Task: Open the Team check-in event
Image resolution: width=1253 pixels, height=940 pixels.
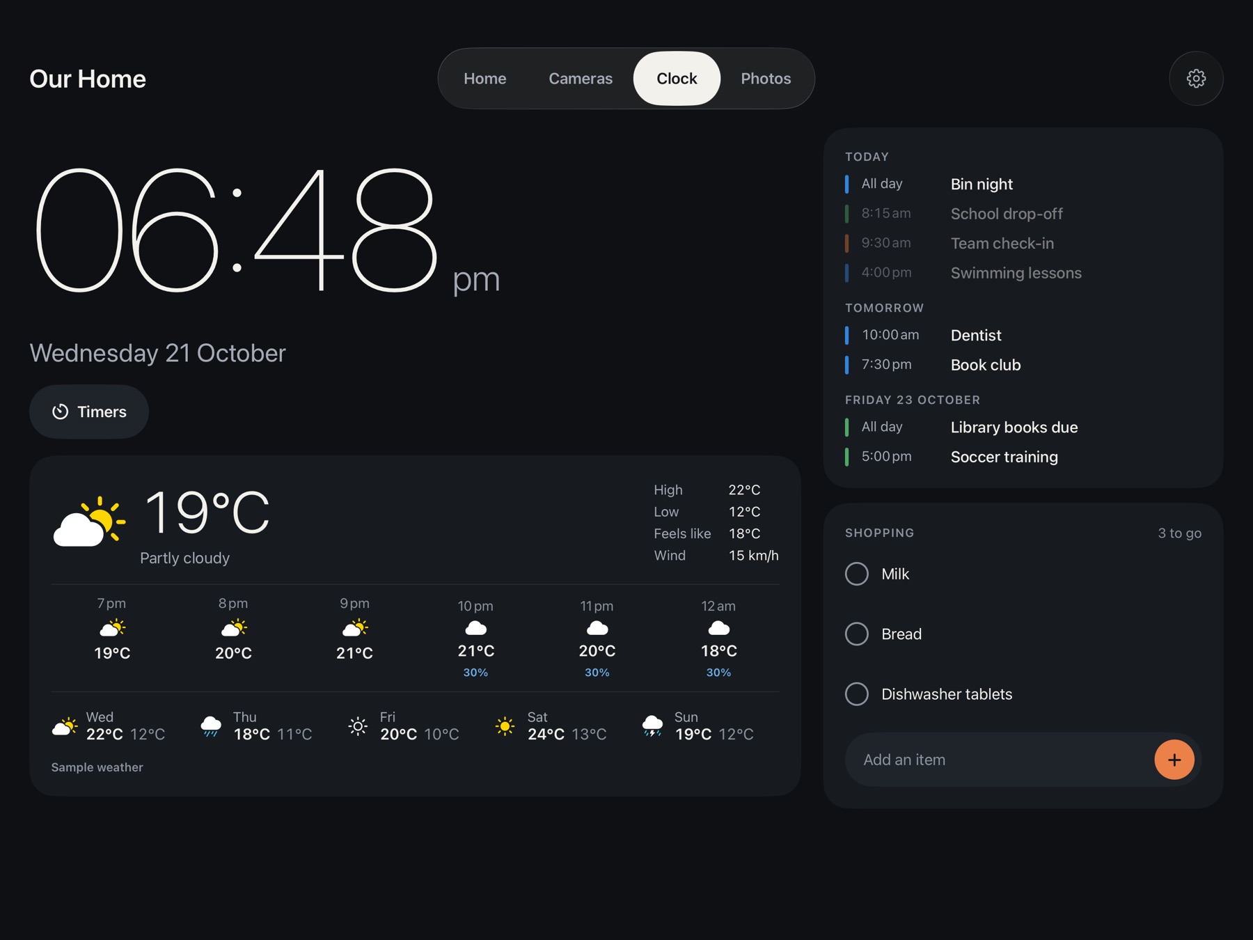Action: (x=1023, y=243)
